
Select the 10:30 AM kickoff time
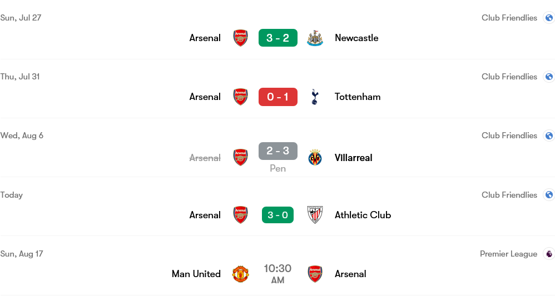(278, 274)
